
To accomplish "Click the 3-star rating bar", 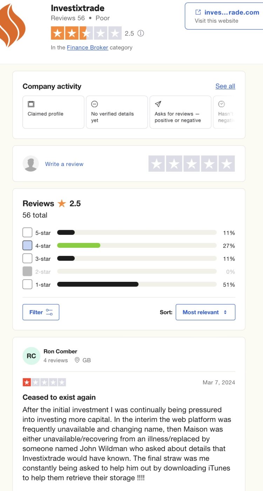I will coord(137,258).
